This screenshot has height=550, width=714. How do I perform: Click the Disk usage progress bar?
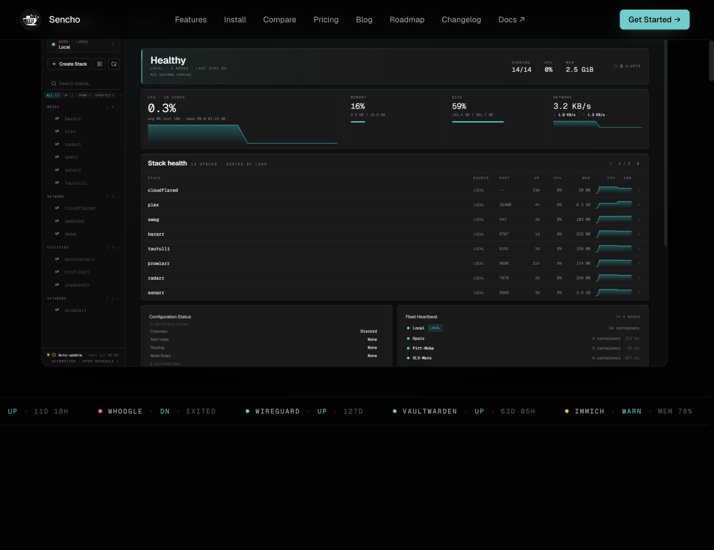(478, 122)
